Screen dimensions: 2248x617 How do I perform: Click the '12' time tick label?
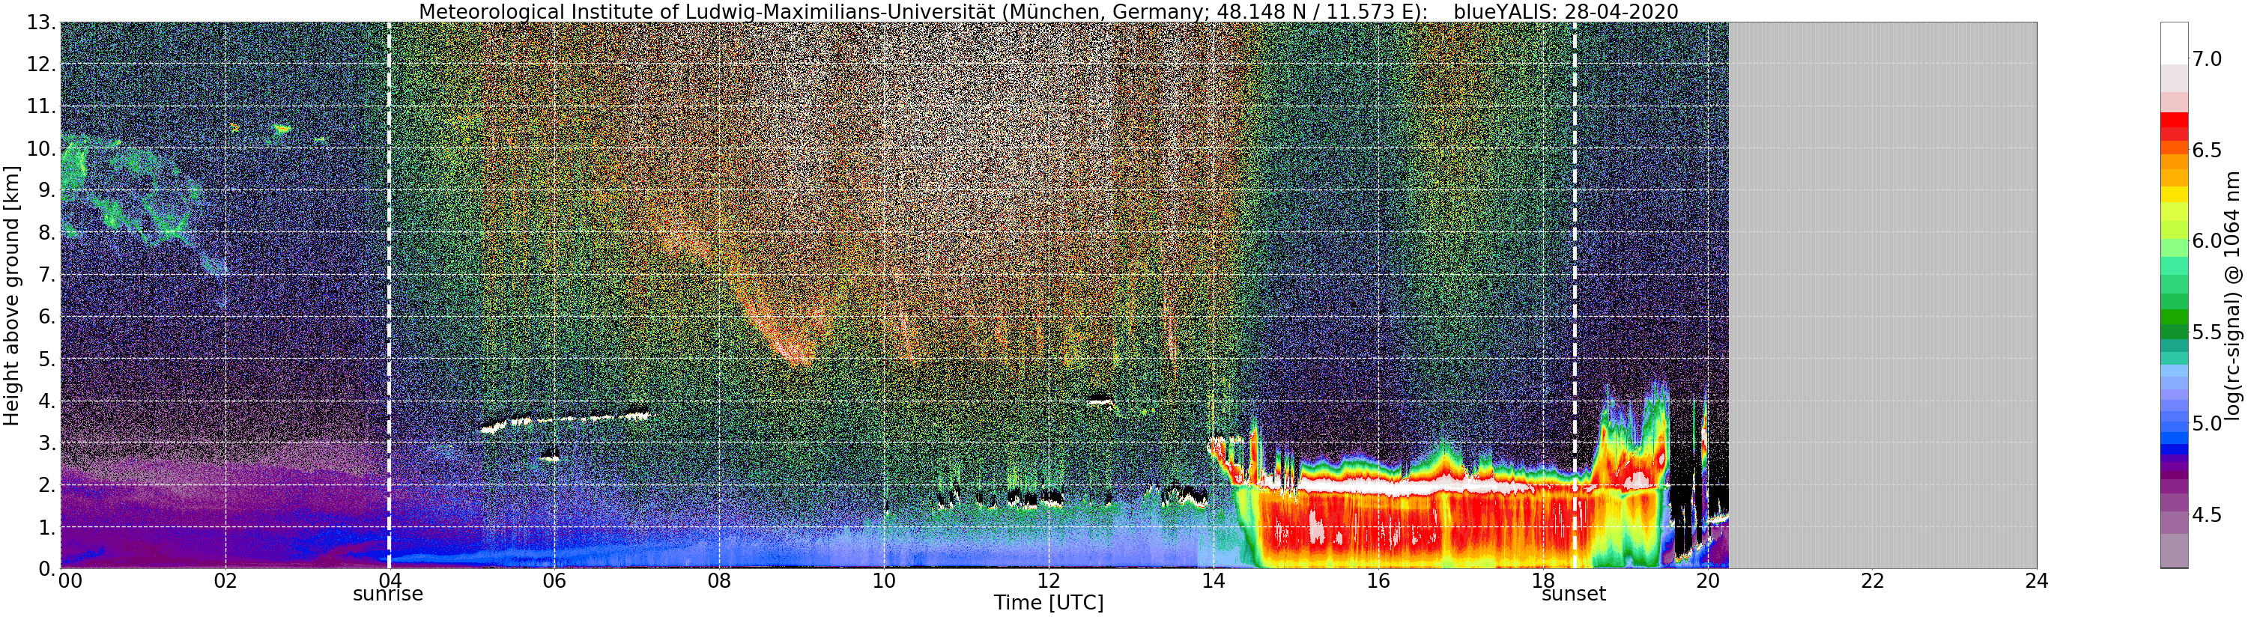pyautogui.click(x=1048, y=580)
